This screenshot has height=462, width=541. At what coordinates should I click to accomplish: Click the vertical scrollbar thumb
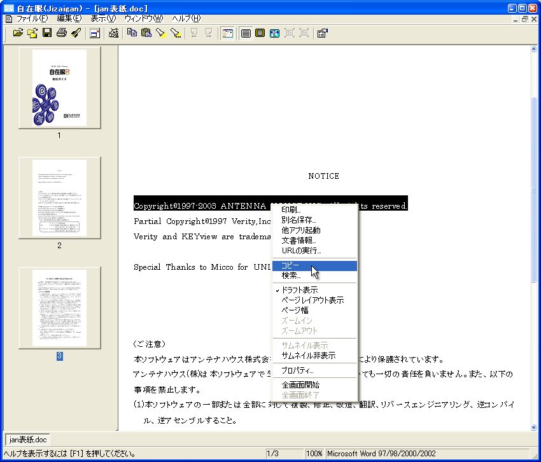pos(534,190)
